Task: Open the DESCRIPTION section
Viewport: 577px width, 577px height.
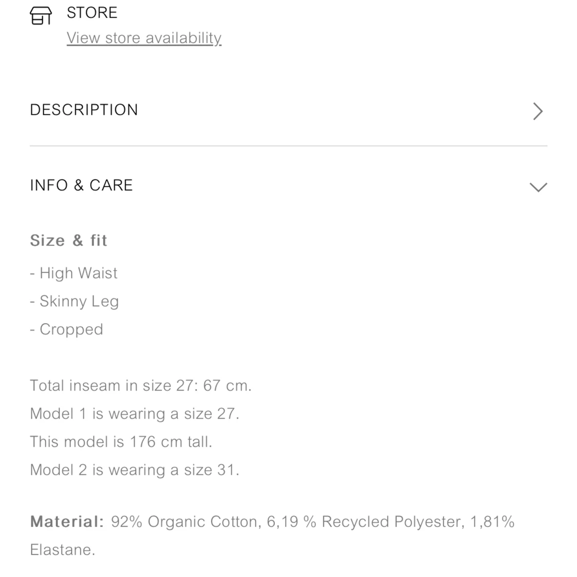Action: [84, 110]
